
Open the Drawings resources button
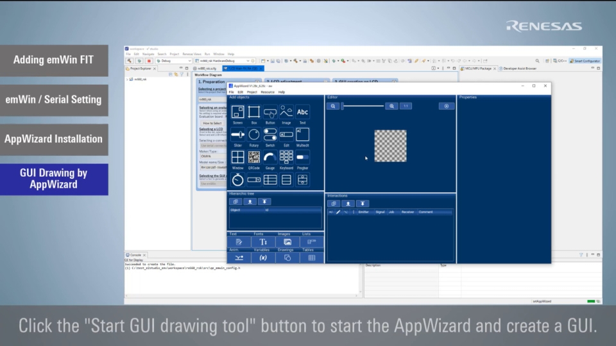(287, 258)
